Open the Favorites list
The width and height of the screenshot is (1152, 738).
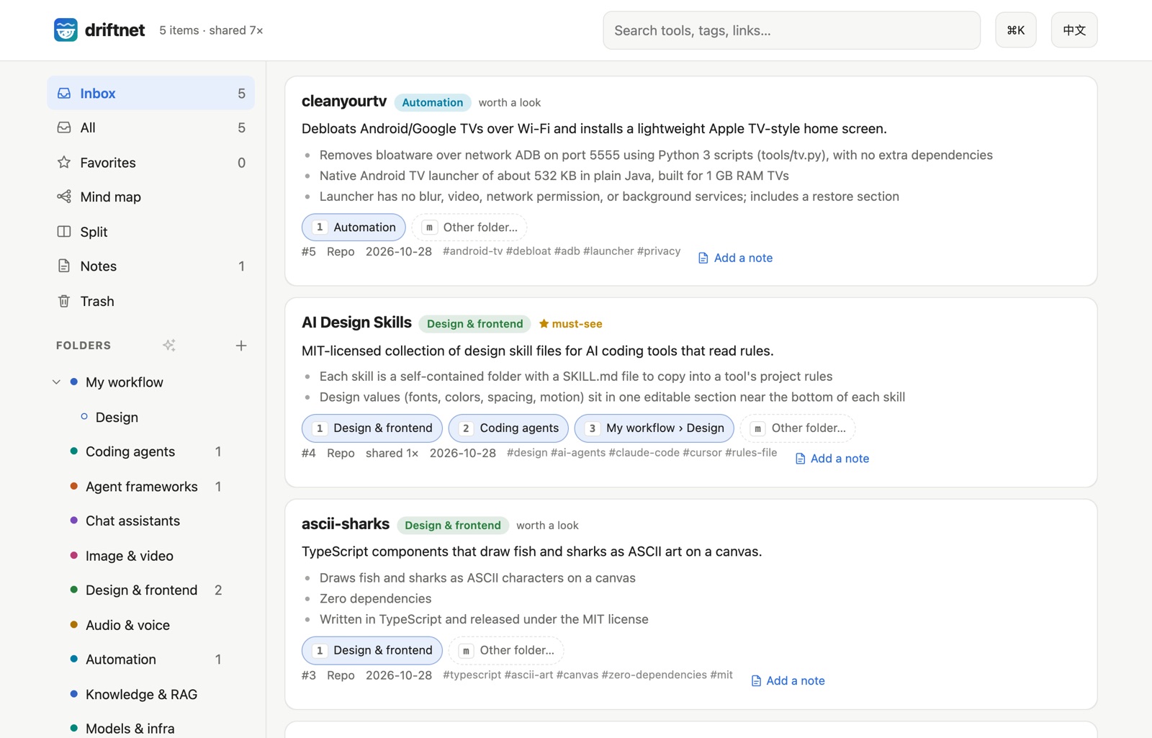pos(151,163)
